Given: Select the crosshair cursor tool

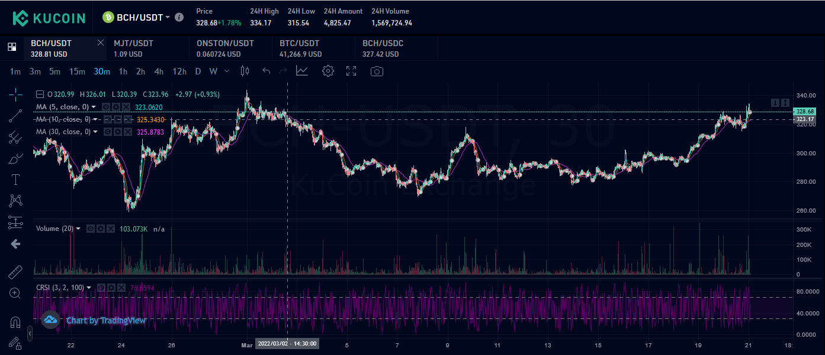Looking at the screenshot, I should coord(16,94).
